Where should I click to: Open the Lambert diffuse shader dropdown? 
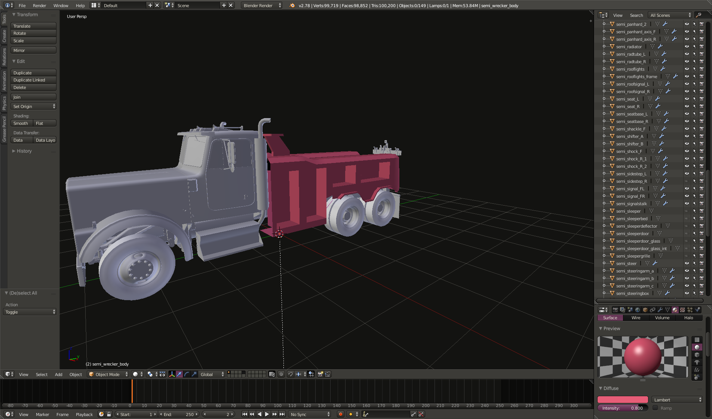[x=677, y=400]
